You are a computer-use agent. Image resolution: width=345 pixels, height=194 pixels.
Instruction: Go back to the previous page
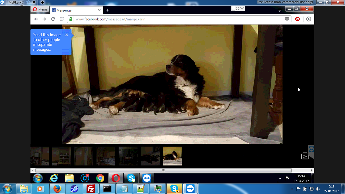tap(36, 19)
